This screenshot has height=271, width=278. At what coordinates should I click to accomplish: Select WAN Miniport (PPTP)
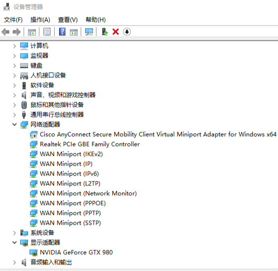[x=70, y=213]
